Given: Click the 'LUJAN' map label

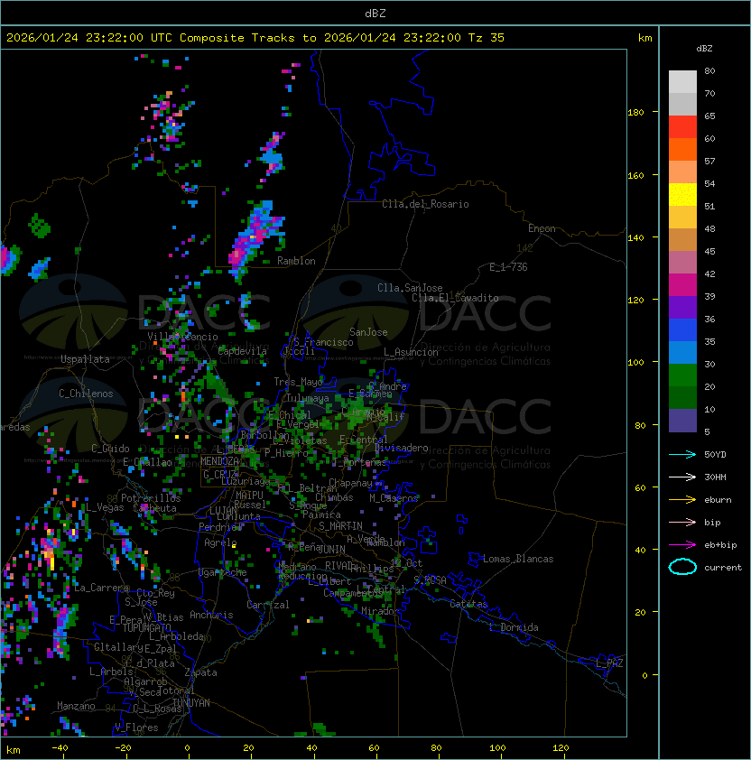Looking at the screenshot, I should click(223, 511).
